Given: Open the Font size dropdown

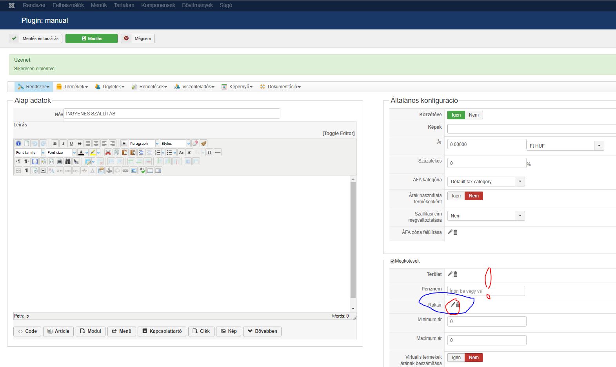Looking at the screenshot, I should [x=61, y=152].
